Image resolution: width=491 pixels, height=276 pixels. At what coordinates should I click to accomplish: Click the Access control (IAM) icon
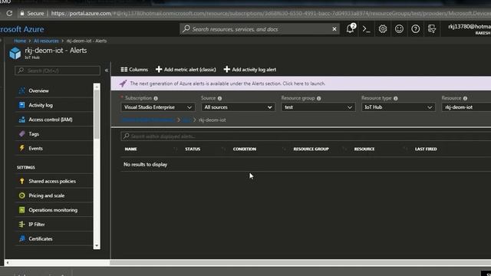(21, 120)
